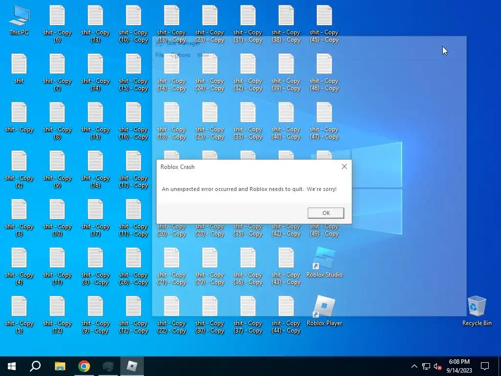Open the View menu in Task Manager
The image size is (501, 376).
tap(203, 55)
